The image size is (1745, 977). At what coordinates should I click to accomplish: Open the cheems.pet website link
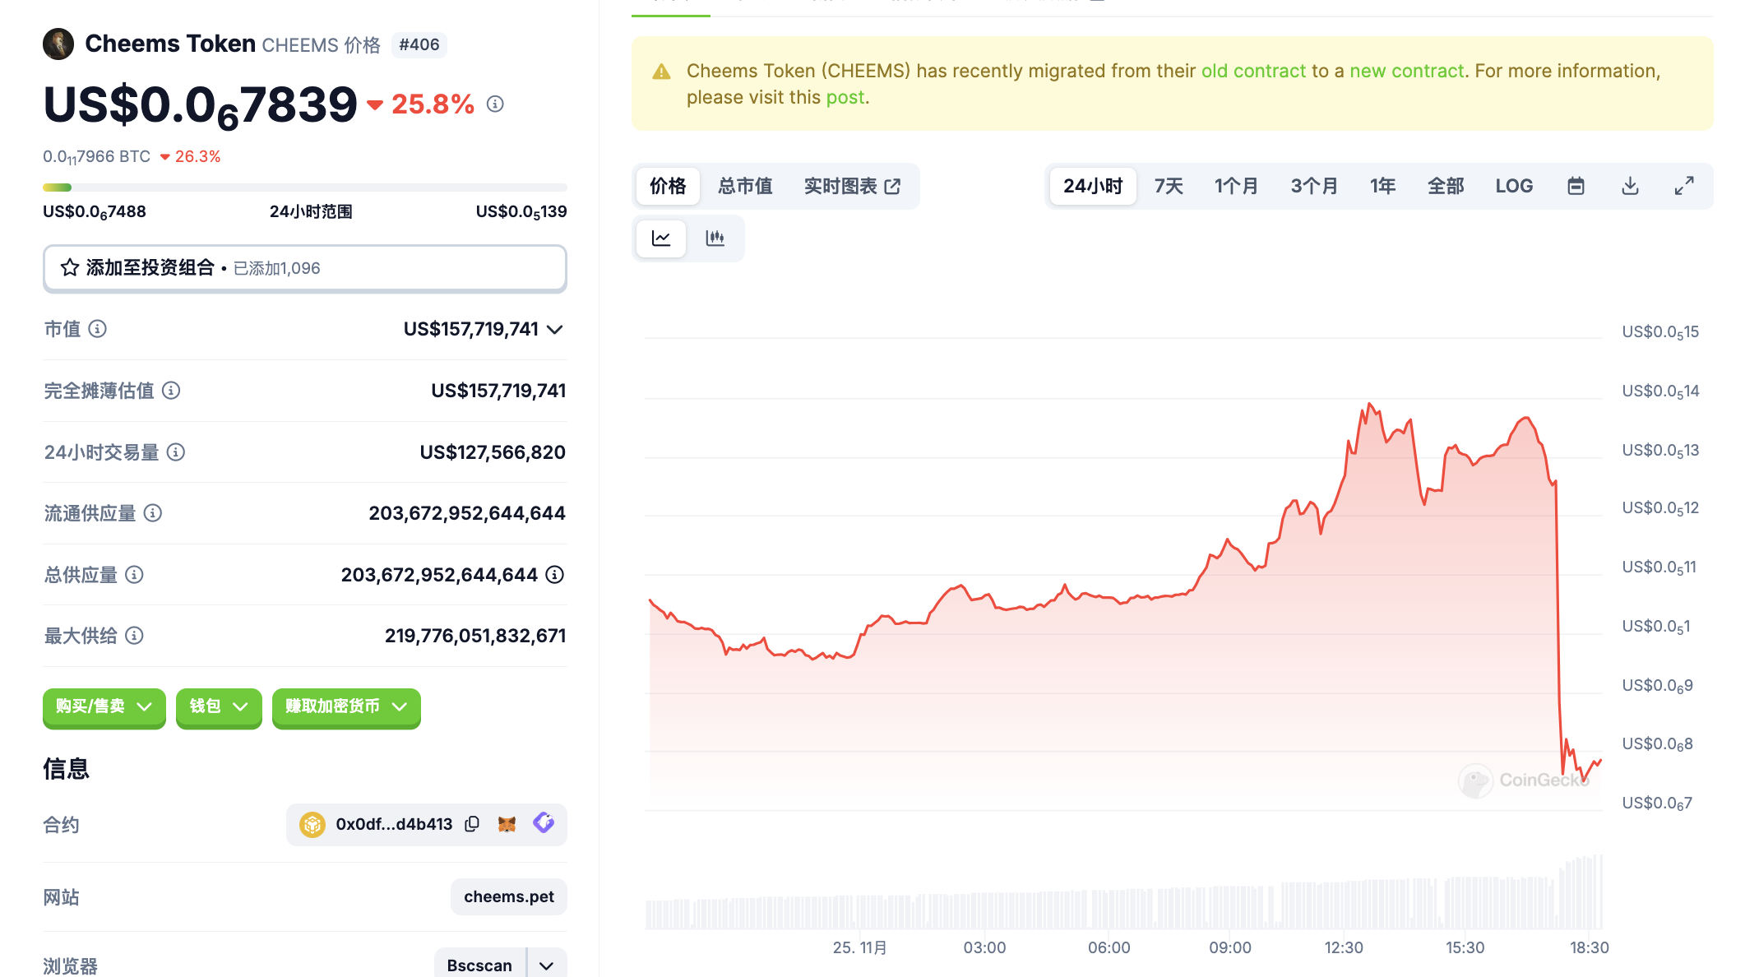(508, 896)
